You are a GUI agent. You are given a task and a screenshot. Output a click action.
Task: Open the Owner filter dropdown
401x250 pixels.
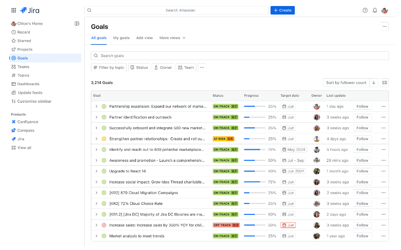[163, 68]
